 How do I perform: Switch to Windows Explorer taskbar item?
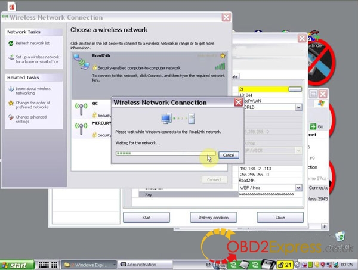pos(88,265)
